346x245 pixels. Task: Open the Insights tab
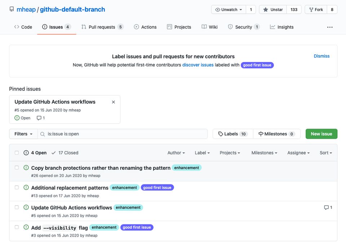(x=281, y=27)
